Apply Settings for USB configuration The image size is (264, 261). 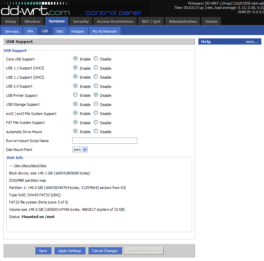70,250
